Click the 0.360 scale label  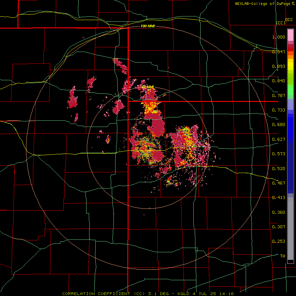coord(279,212)
